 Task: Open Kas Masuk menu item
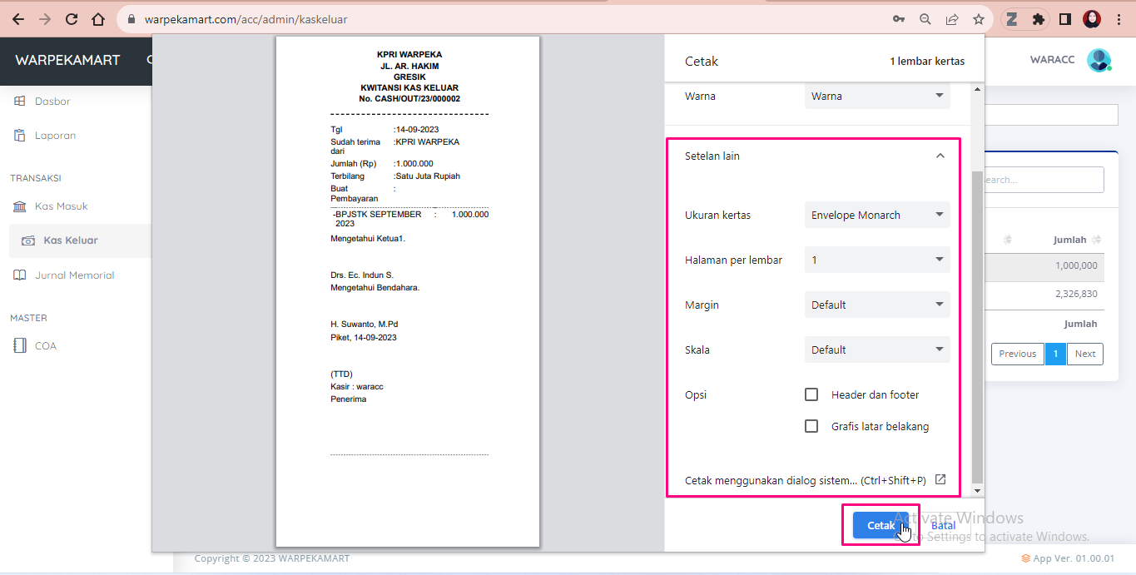pyautogui.click(x=61, y=206)
